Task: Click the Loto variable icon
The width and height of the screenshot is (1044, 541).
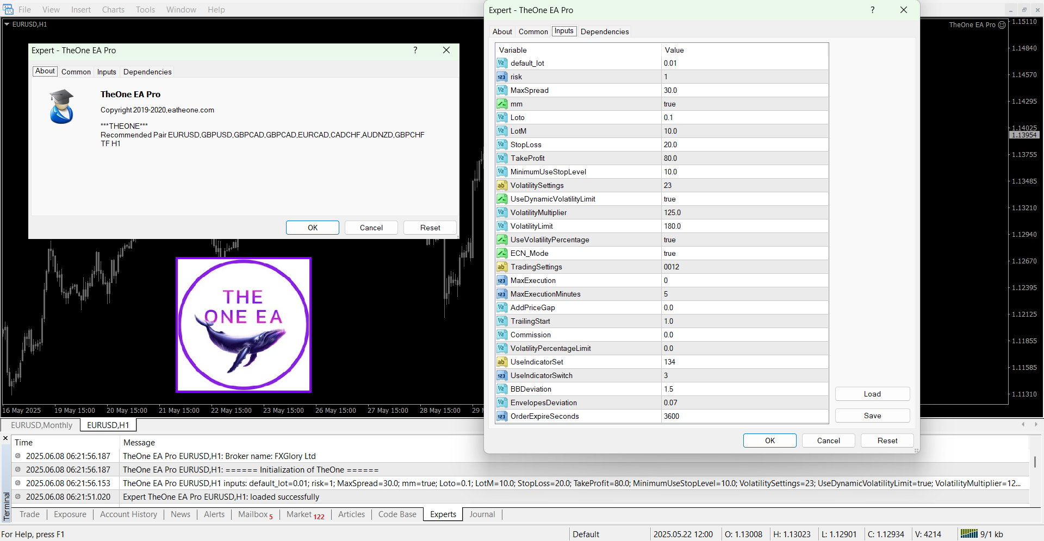Action: [501, 117]
